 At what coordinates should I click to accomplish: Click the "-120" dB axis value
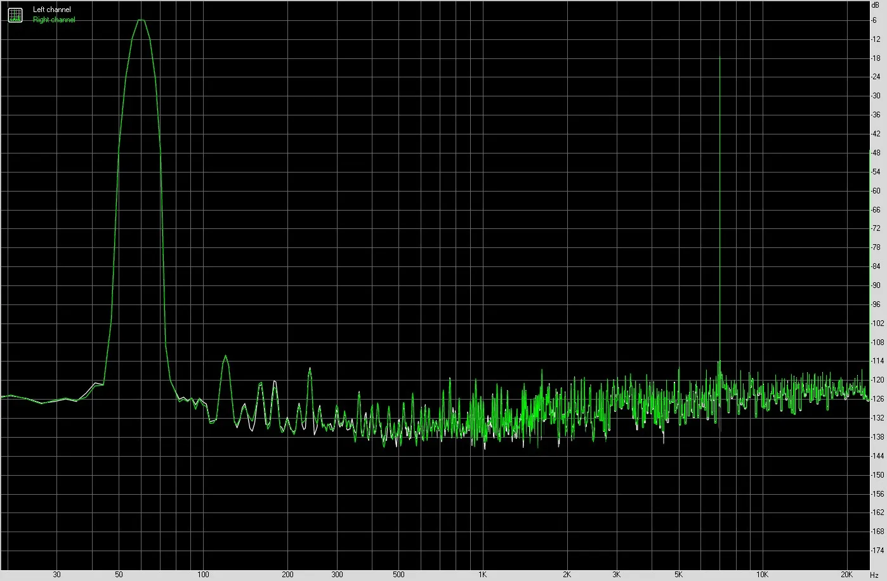(877, 380)
